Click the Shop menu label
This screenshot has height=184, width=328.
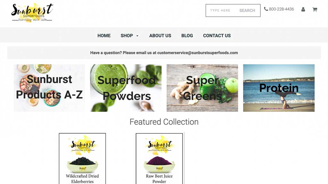click(127, 36)
